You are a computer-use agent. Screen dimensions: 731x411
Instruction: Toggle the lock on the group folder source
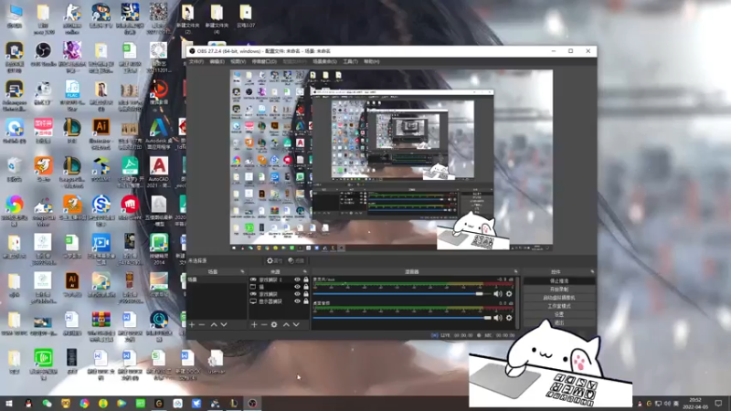coord(306,287)
